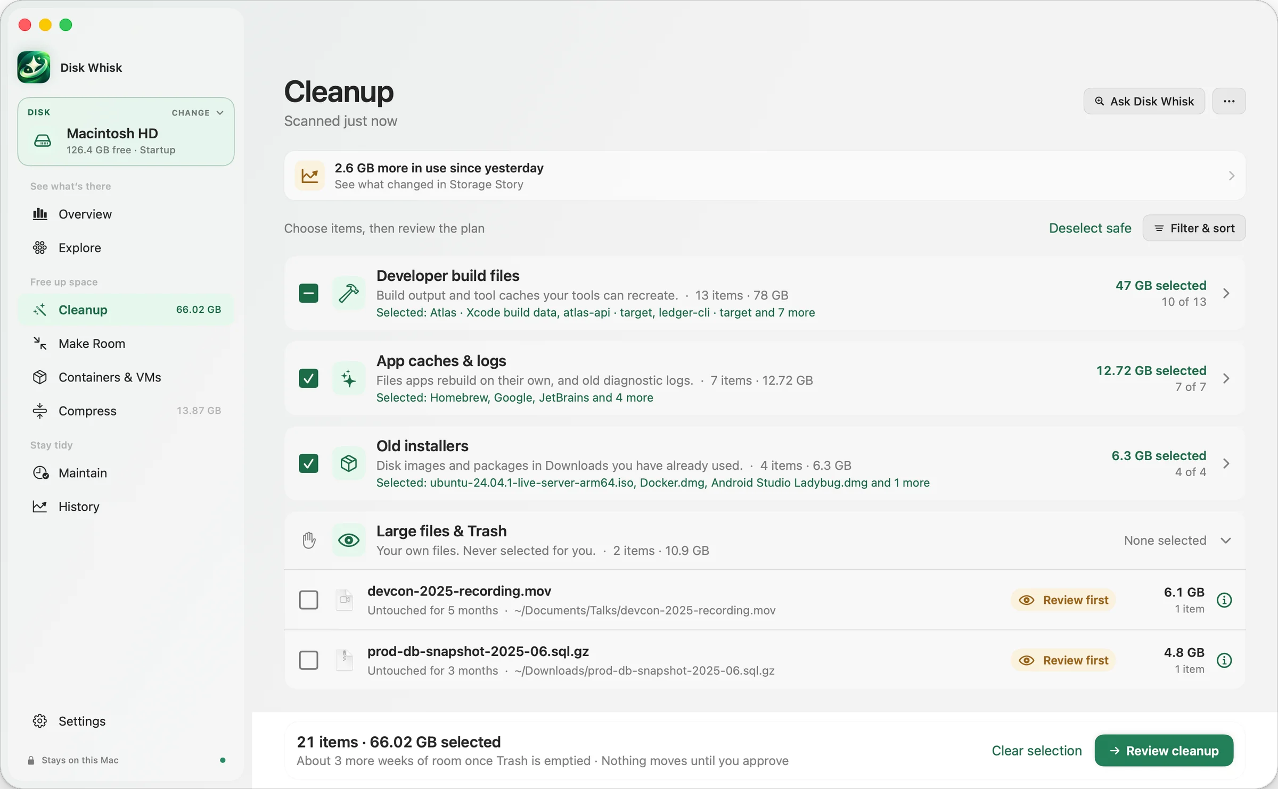
Task: Click the History line chart icon
Action: click(x=40, y=506)
